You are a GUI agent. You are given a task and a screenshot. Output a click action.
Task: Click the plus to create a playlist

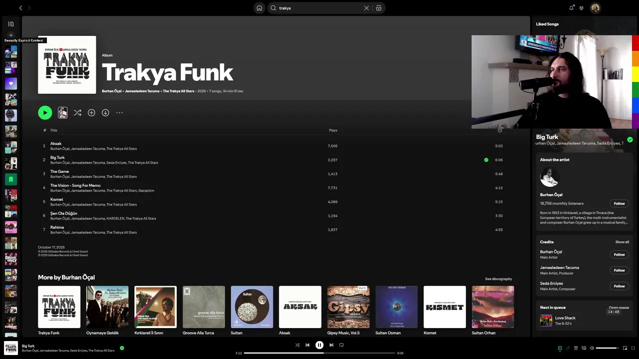pos(11,35)
